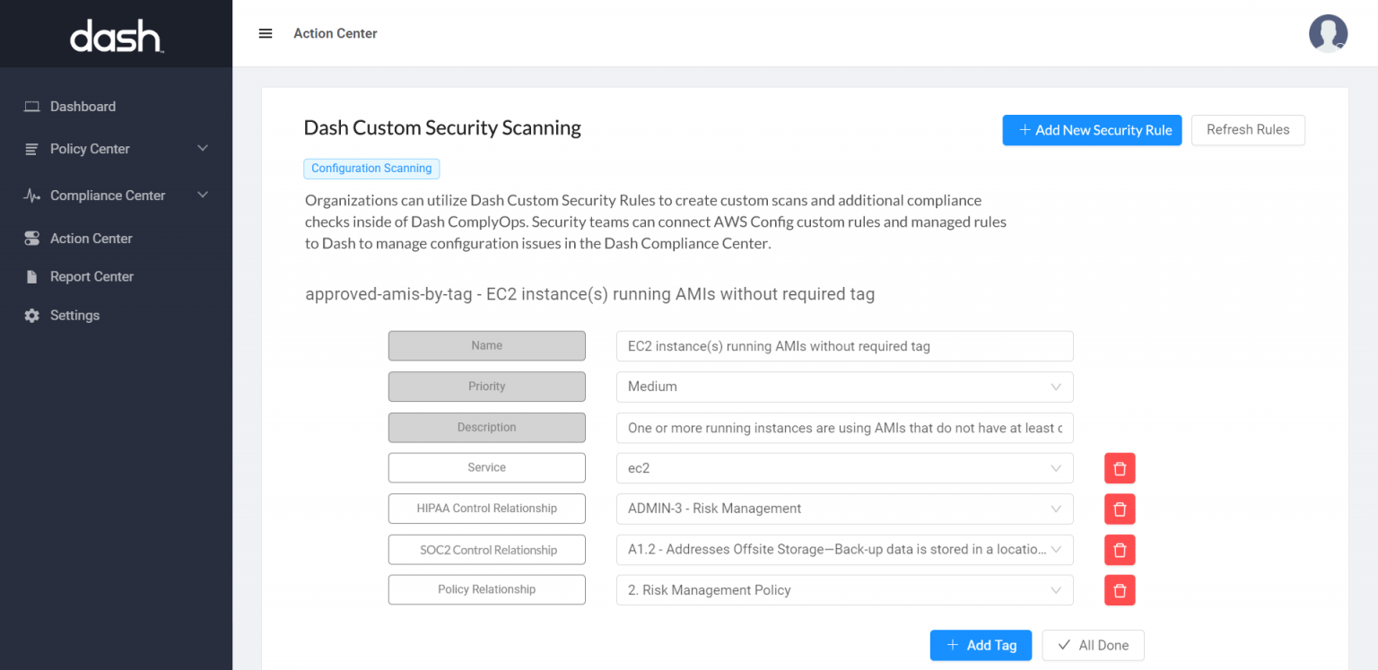The width and height of the screenshot is (1378, 670).
Task: Click the Compliance Center pulse icon
Action: 32,195
